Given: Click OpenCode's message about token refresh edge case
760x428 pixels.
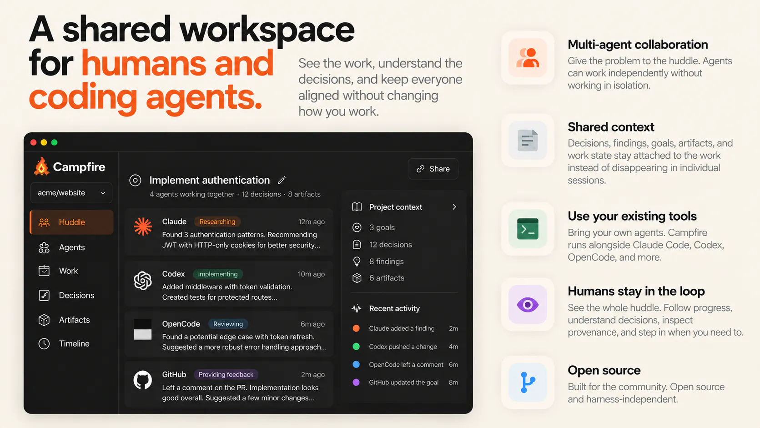Looking at the screenshot, I should [x=245, y=342].
